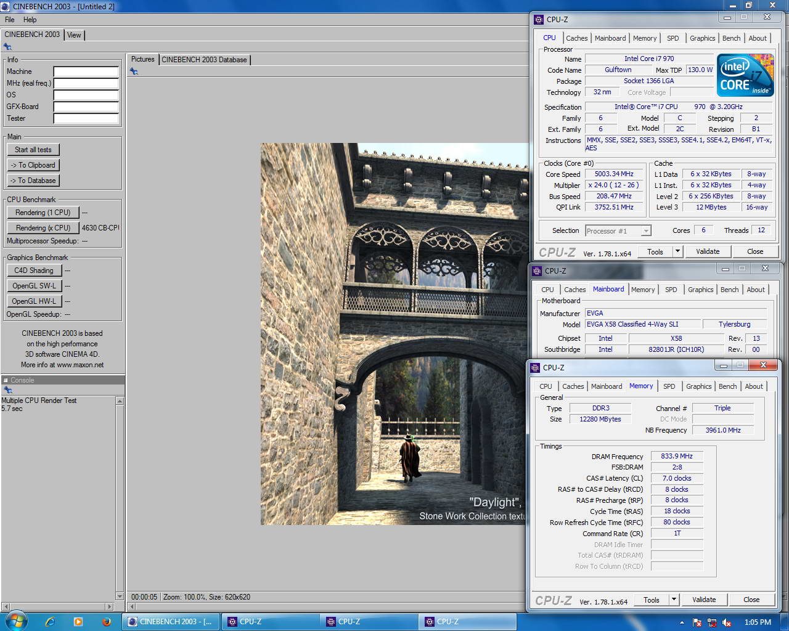The width and height of the screenshot is (789, 631).
Task: Click the 4630 CB-CPU result value
Action: point(100,228)
